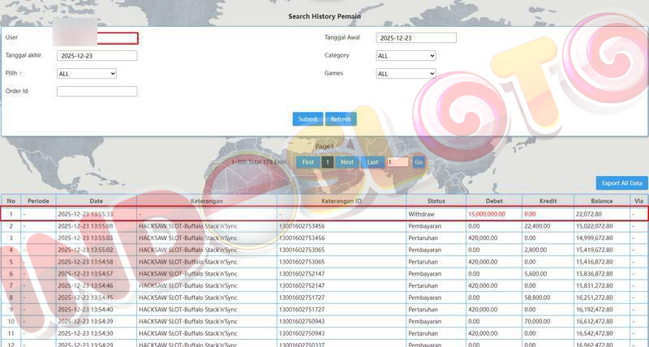Click the page number input box

[x=398, y=162]
